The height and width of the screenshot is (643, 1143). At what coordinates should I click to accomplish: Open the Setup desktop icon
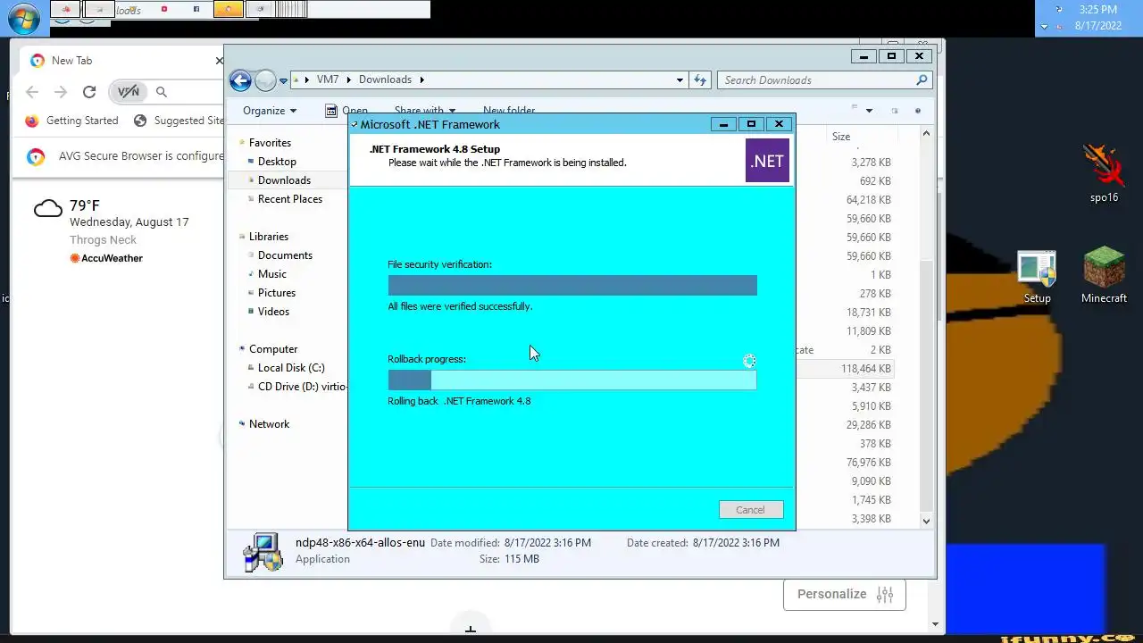1037,277
